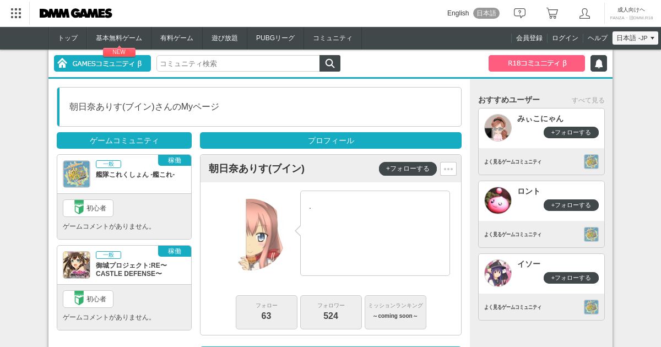Click the フォロワー 524 count box
The image size is (661, 347).
point(331,312)
